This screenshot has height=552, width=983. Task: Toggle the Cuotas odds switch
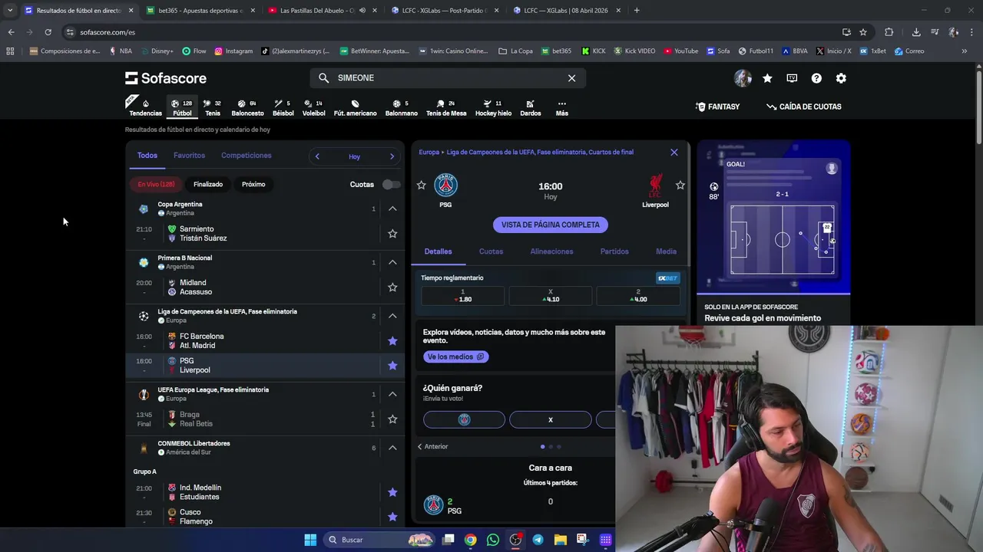[391, 184]
